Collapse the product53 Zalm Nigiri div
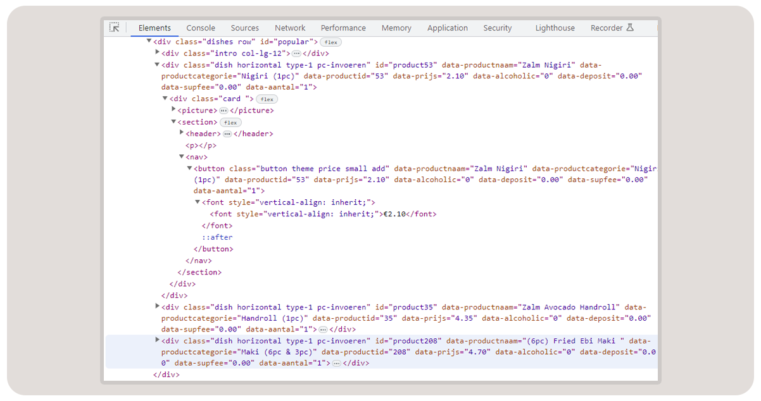 pyautogui.click(x=158, y=65)
